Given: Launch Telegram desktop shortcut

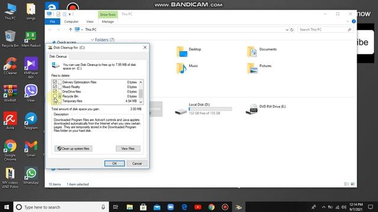Looking at the screenshot, I should pos(31,121).
